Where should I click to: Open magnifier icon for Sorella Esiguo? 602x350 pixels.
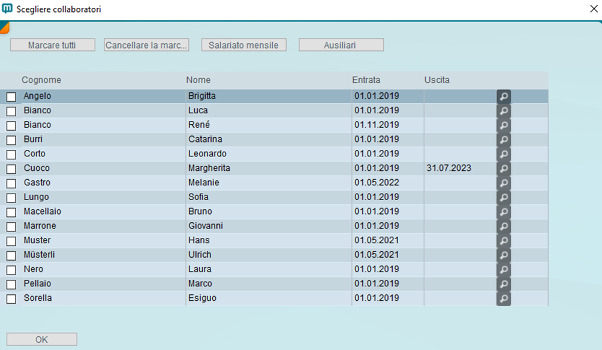(504, 298)
